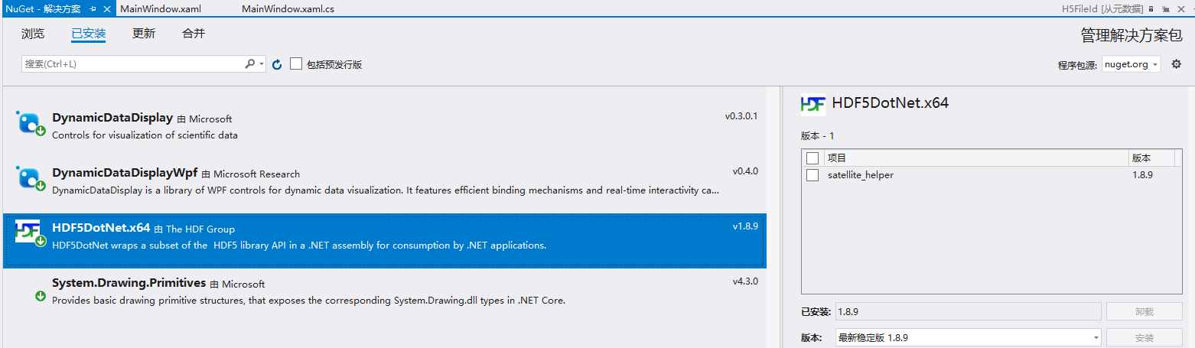Open the MainWindow.xaml.cs tab
Image resolution: width=1195 pixels, height=348 pixels.
[x=288, y=9]
